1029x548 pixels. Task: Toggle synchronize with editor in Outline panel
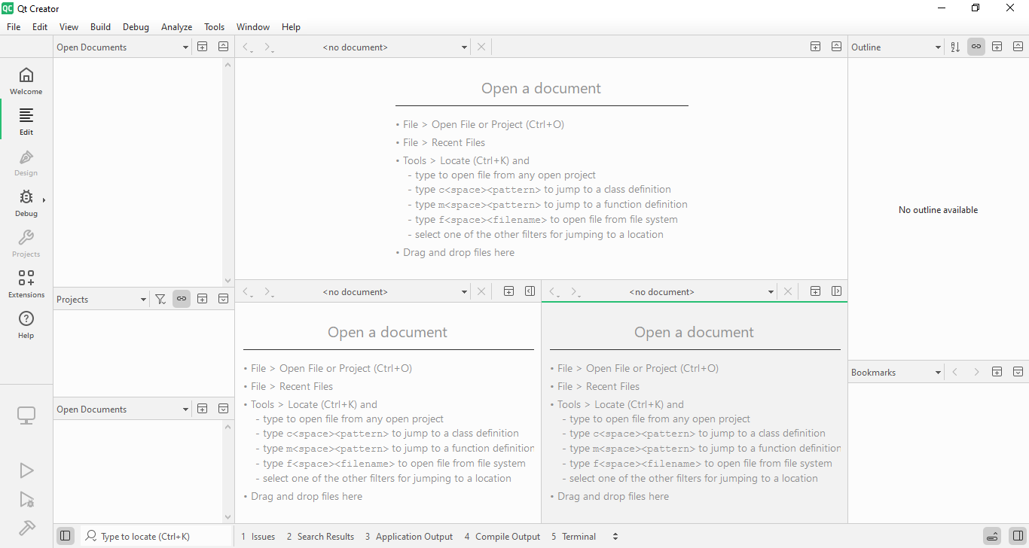976,47
